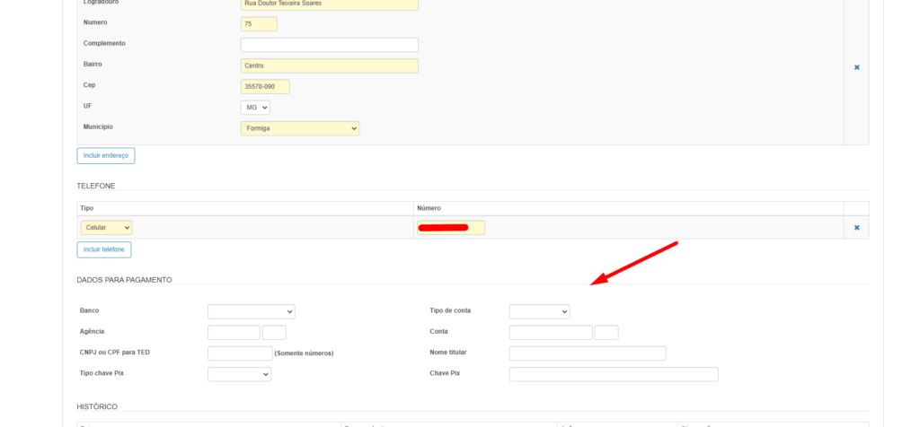
Task: Expand the Tipo de conta dropdown
Action: (x=539, y=311)
